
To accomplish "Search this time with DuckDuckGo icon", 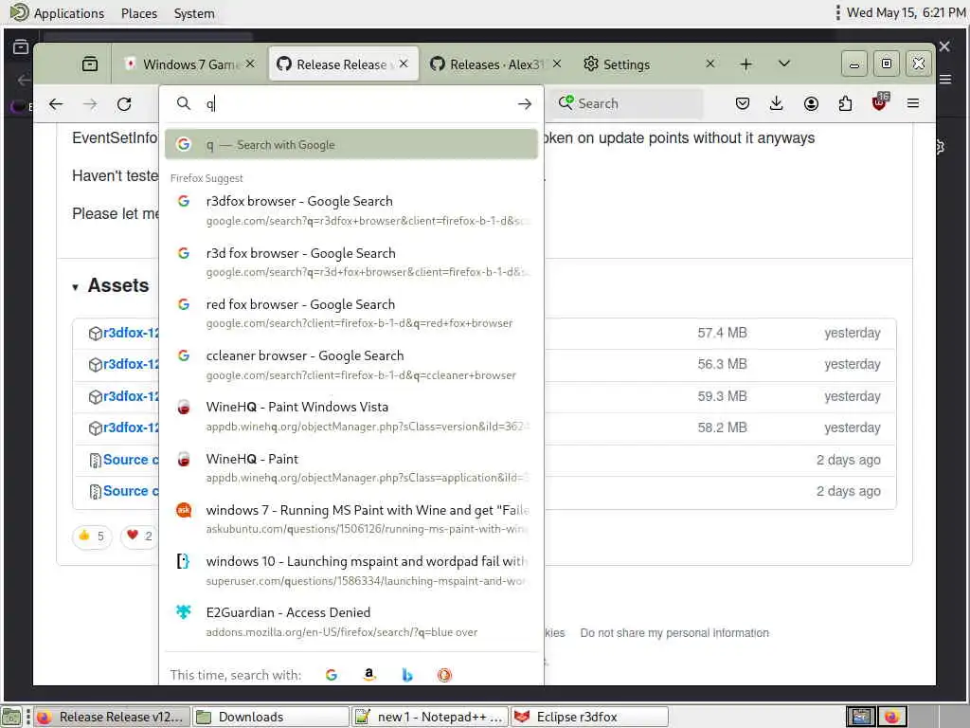I will pos(444,675).
